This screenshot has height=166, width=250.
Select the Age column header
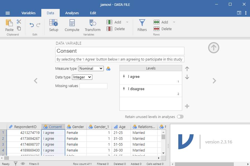coord(121,127)
